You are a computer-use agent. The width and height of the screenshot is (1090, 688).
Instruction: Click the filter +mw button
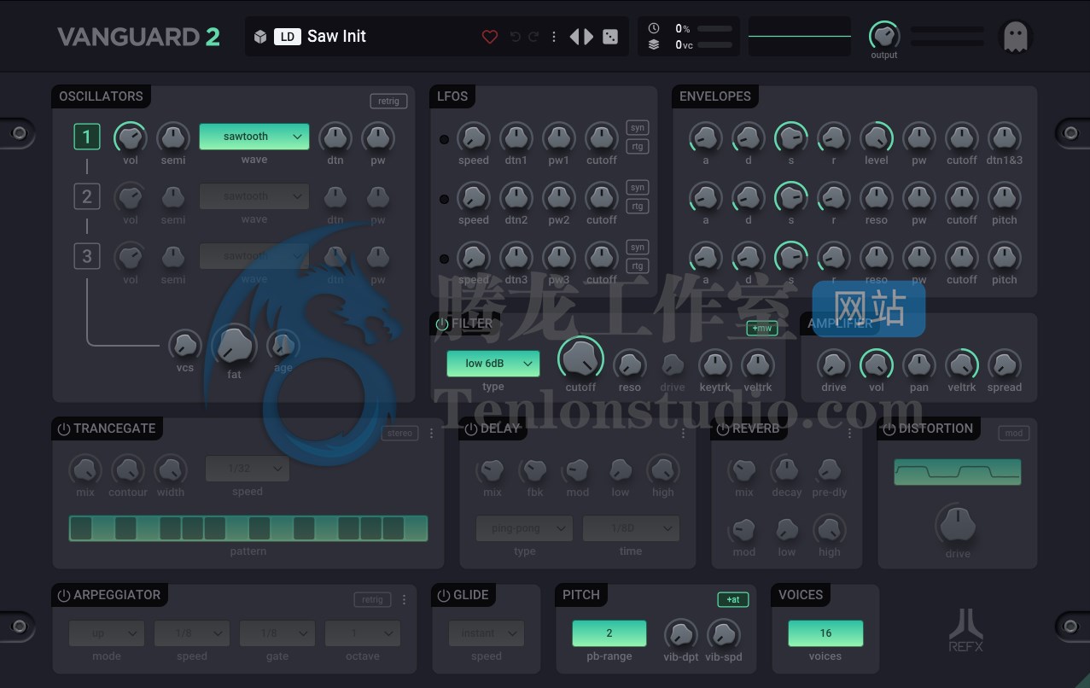[762, 328]
